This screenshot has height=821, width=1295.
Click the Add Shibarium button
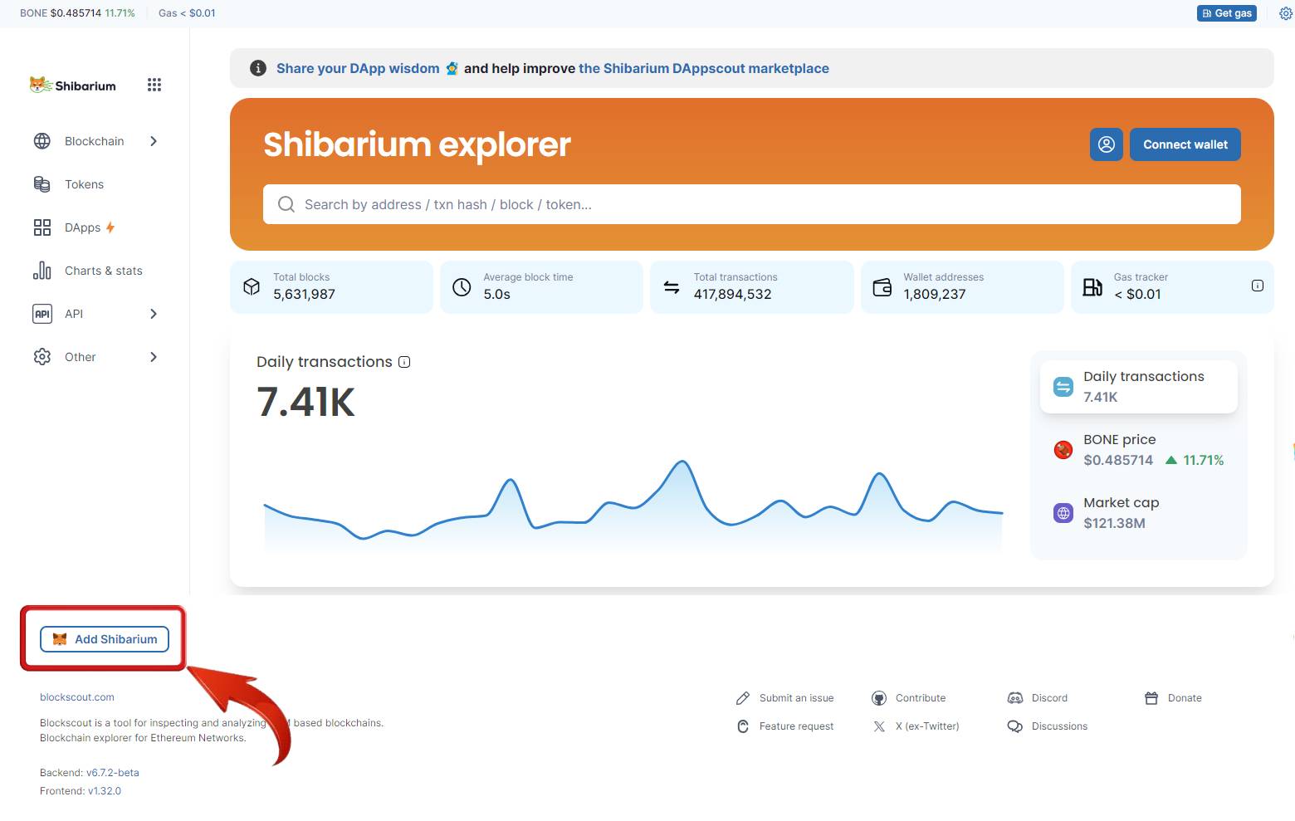[105, 639]
